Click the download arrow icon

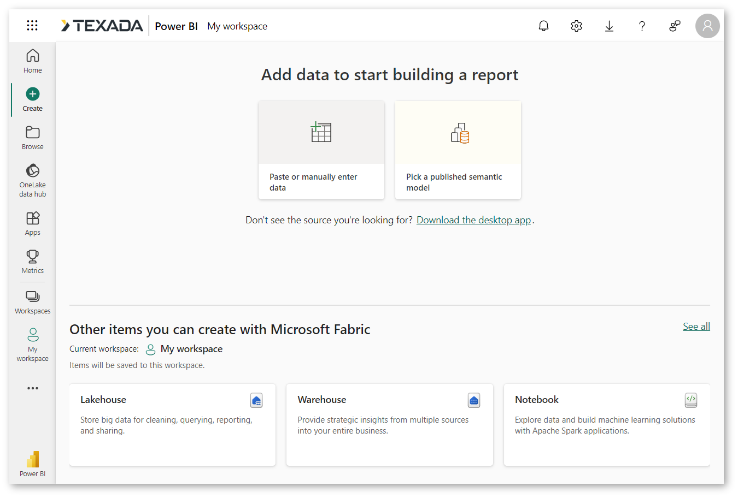click(x=609, y=26)
